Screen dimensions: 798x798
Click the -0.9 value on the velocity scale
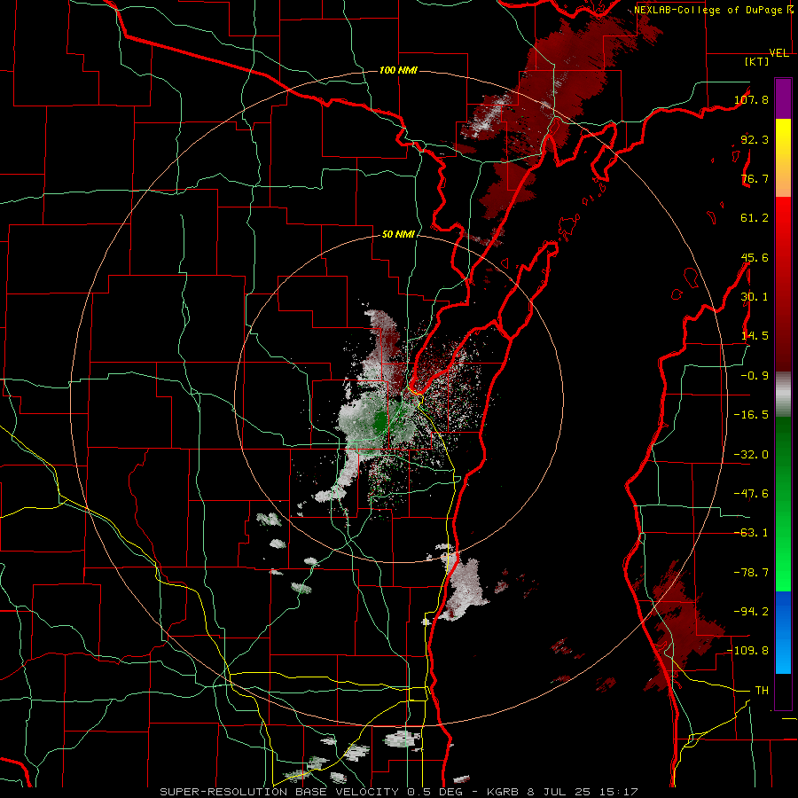pos(755,376)
